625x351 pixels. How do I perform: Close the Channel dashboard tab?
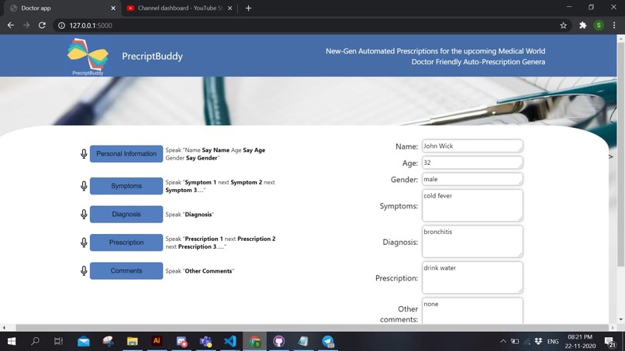(x=230, y=8)
